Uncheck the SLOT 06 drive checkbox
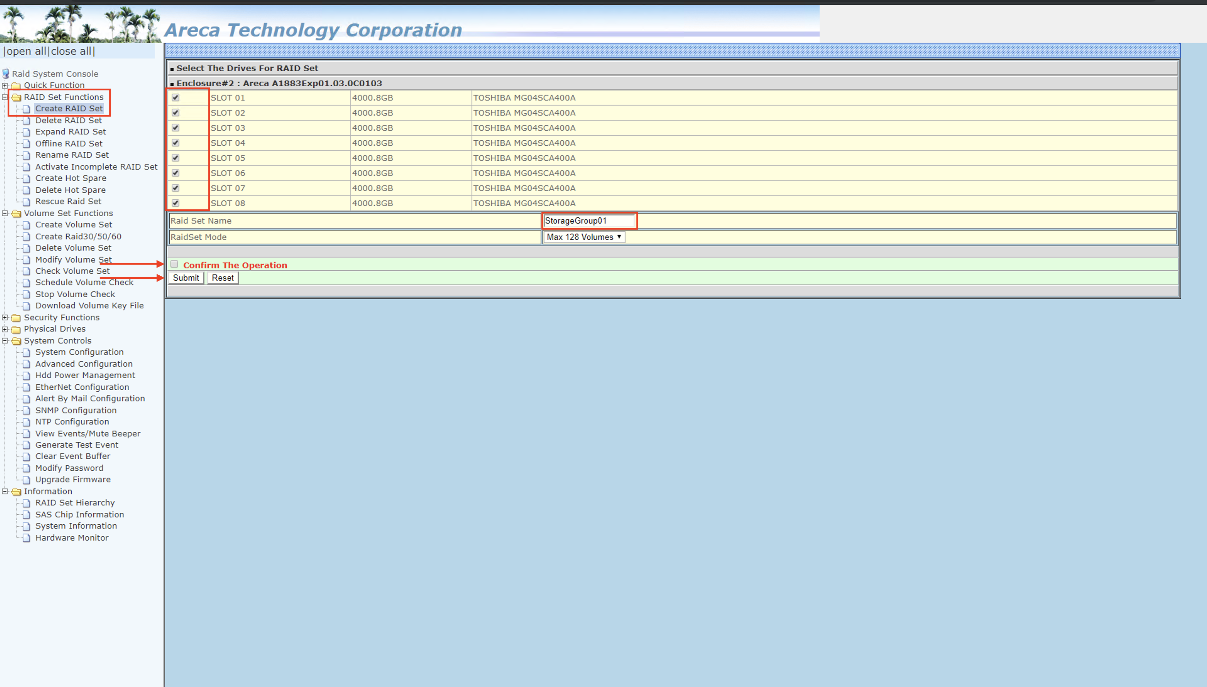The image size is (1207, 687). coord(176,173)
